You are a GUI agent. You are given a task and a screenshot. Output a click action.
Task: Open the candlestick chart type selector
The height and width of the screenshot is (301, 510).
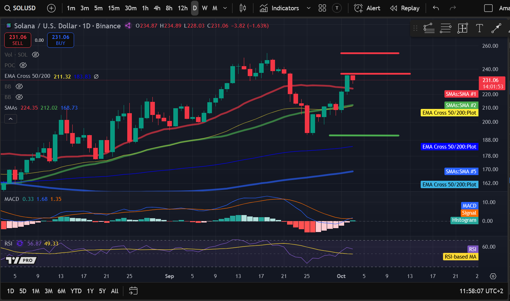243,8
